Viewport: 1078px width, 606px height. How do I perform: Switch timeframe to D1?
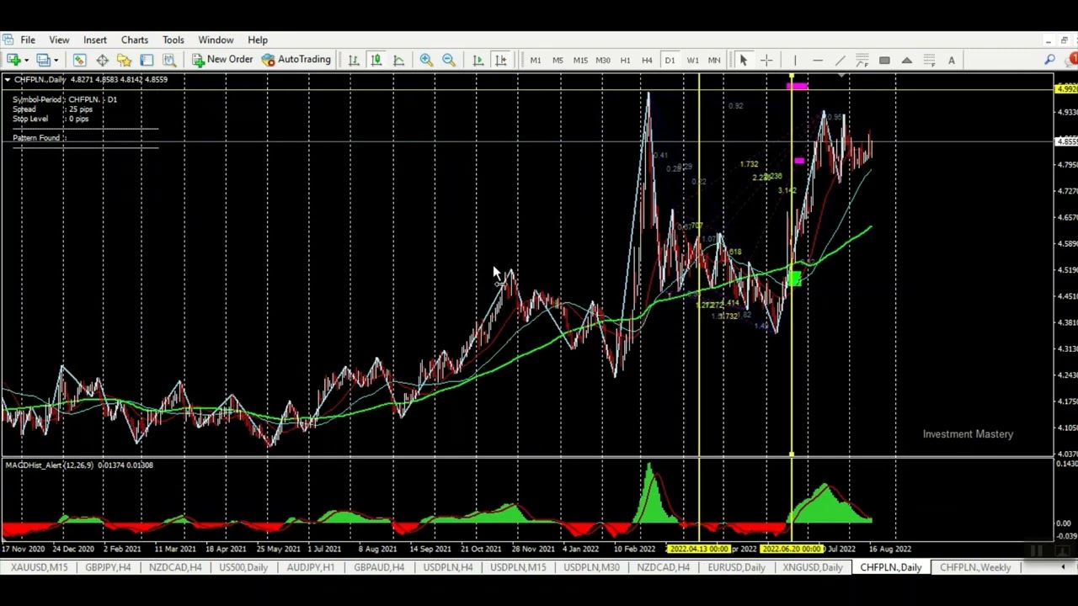670,60
